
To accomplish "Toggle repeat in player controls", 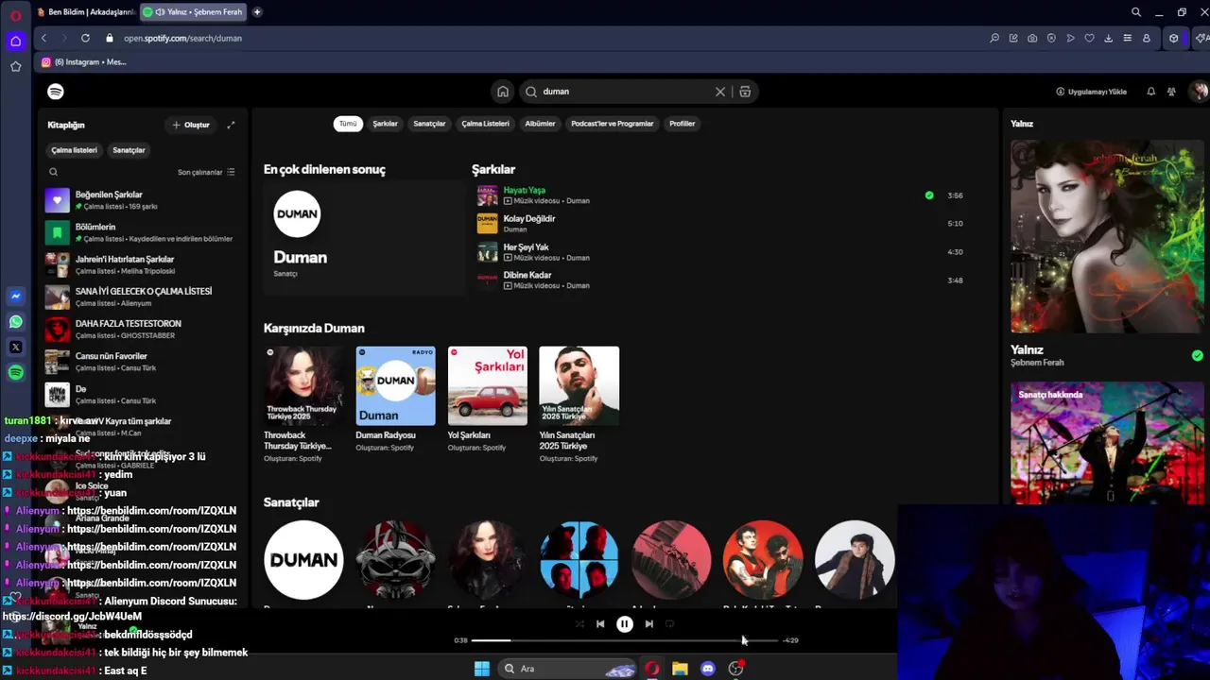I will pyautogui.click(x=670, y=623).
